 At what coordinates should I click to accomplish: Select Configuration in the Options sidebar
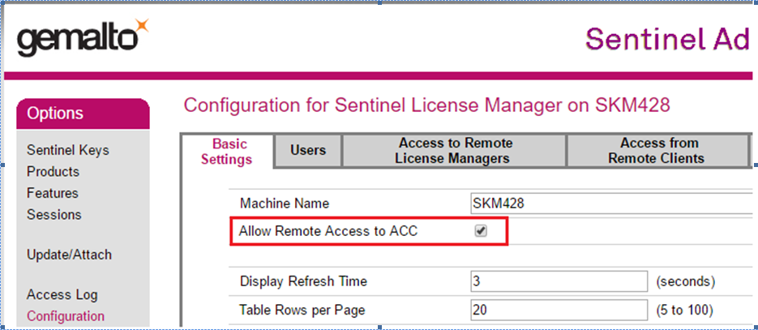[65, 315]
